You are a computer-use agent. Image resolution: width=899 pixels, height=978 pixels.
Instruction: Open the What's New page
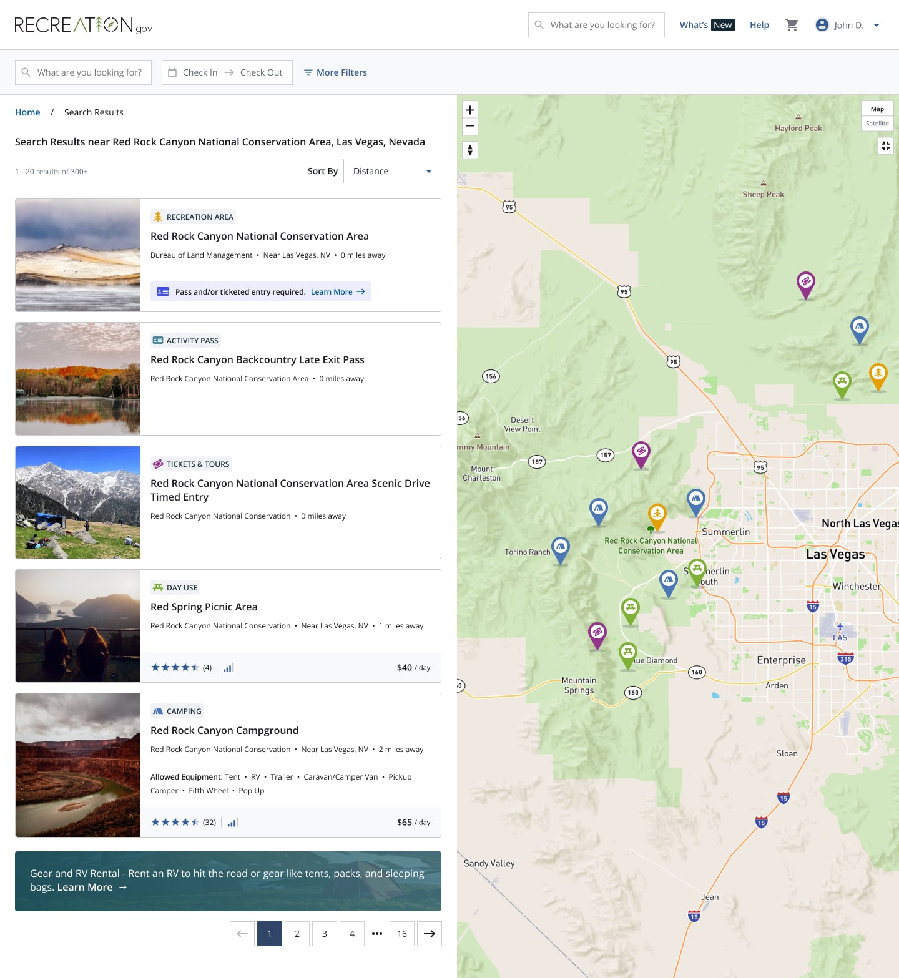[706, 25]
